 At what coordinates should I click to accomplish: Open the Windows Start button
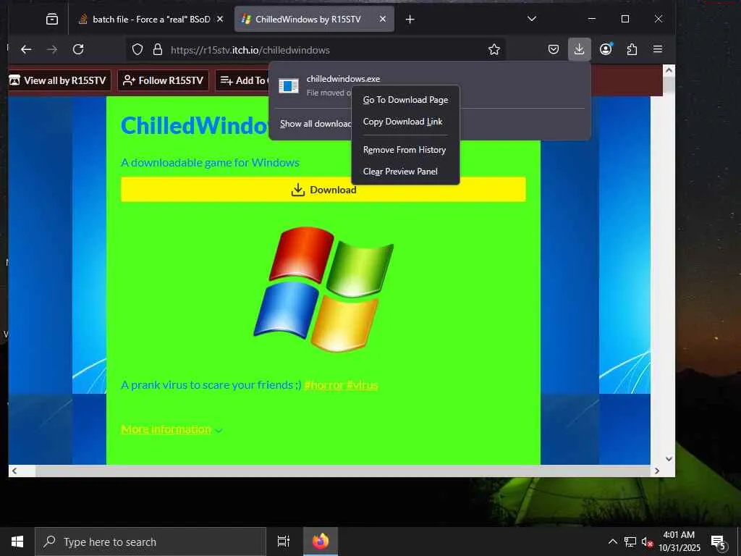coord(17,542)
